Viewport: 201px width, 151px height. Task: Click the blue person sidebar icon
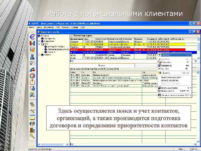point(32,57)
